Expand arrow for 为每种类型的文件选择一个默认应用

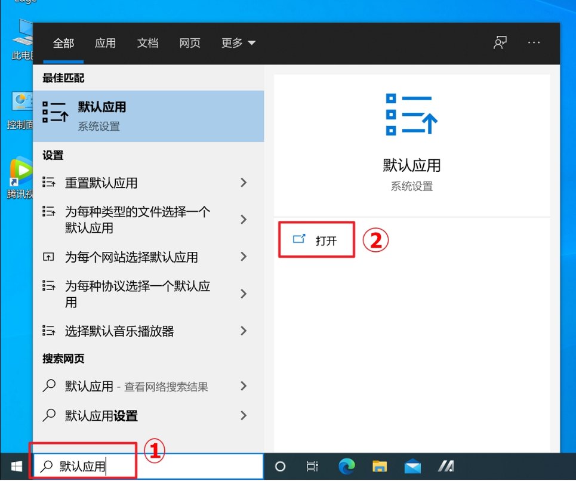click(243, 220)
